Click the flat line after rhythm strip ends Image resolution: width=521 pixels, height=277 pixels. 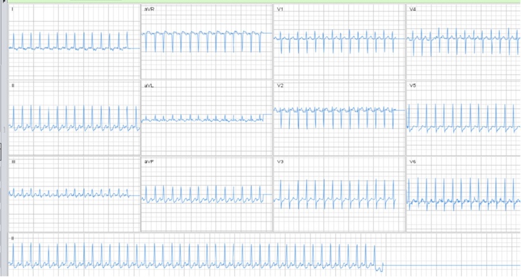452,265
